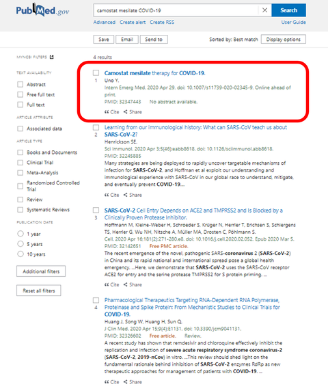Choose the 10 years publication date option

click(x=20, y=254)
